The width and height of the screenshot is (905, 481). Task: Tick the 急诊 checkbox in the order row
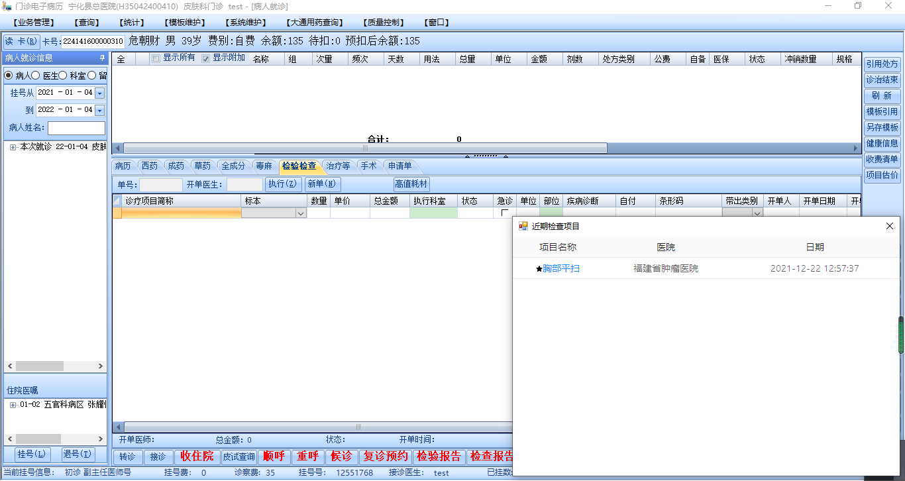pyautogui.click(x=505, y=213)
